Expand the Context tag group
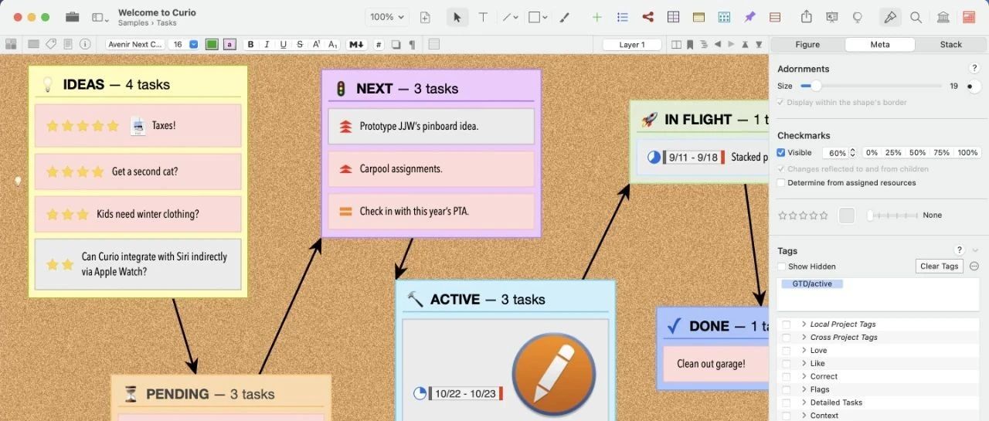 [x=804, y=416]
